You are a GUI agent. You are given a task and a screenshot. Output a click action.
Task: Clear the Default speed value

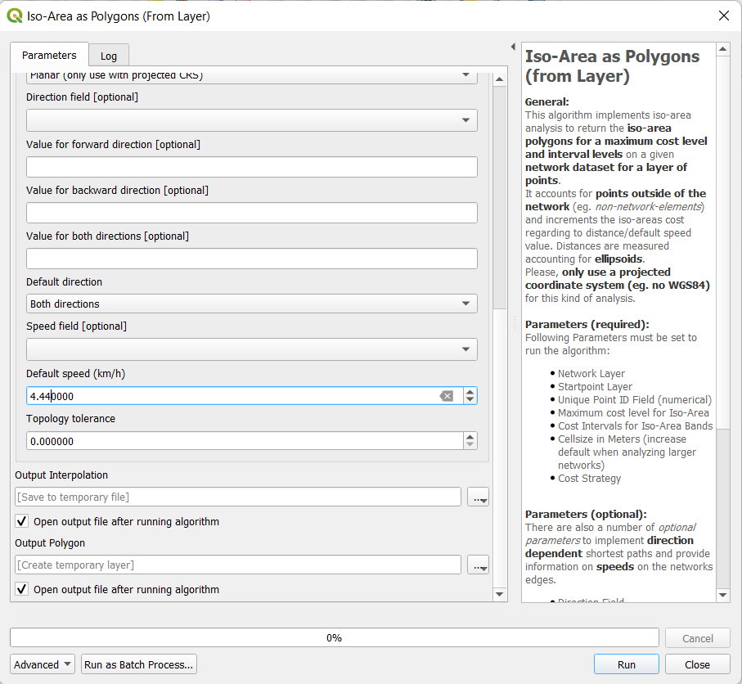(446, 396)
